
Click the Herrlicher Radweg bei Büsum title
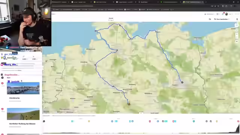[x=22, y=124]
